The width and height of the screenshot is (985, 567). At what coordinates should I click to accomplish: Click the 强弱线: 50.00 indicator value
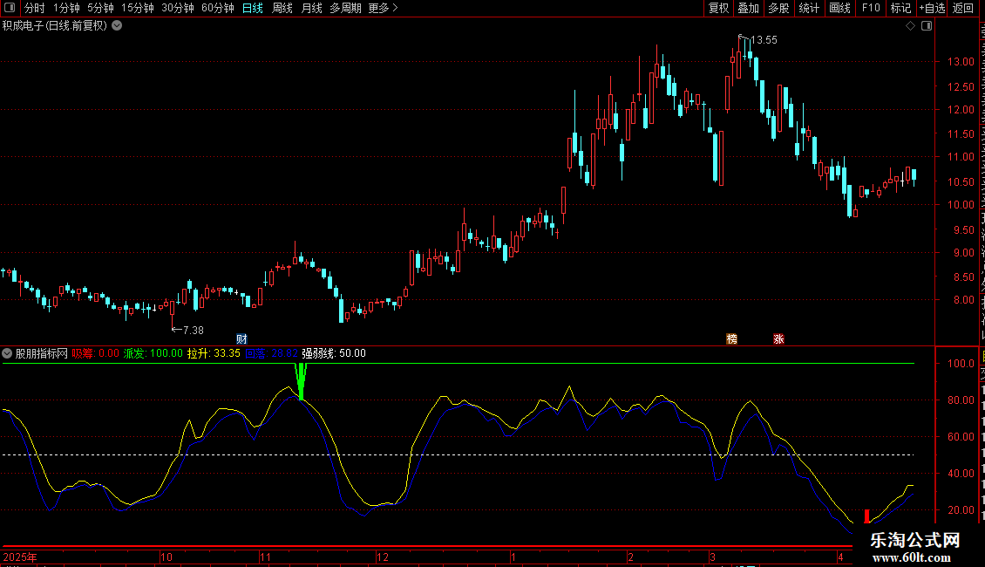coord(334,353)
